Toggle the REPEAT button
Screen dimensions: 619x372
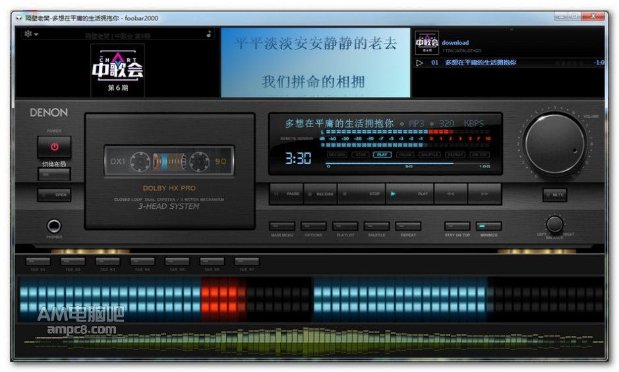point(408,226)
